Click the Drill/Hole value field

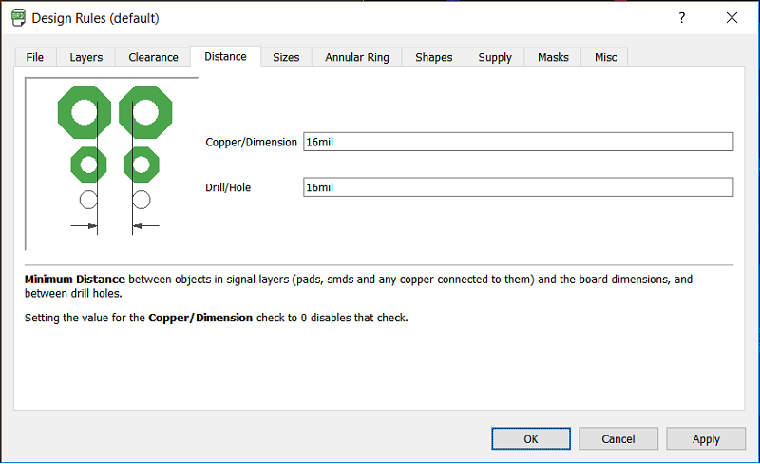(518, 187)
